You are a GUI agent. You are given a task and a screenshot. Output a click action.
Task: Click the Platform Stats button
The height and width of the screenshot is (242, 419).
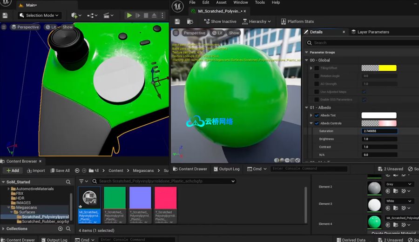(297, 21)
